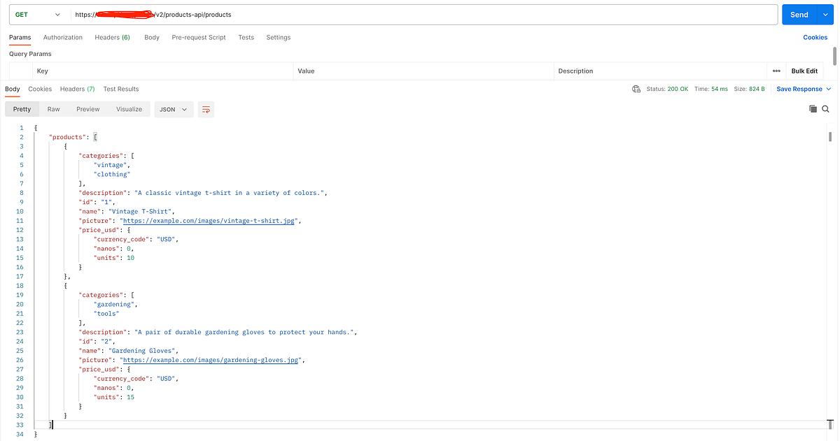The image size is (840, 441).
Task: Open the JSON response format dropdown
Action: pyautogui.click(x=174, y=109)
